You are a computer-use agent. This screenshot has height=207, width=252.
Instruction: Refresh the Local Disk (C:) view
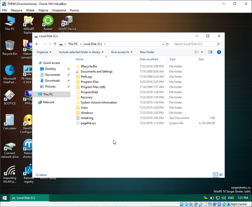pyautogui.click(x=167, y=44)
